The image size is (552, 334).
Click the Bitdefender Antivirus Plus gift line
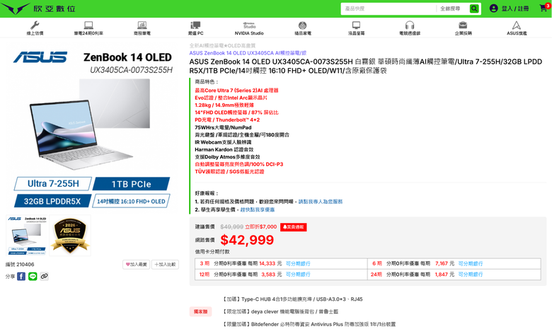click(309, 324)
